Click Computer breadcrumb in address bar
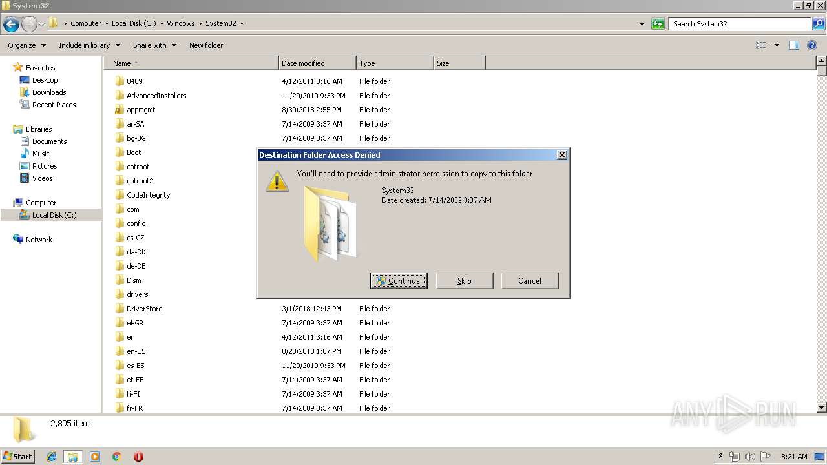Viewport: 827px width, 465px height. tap(86, 23)
